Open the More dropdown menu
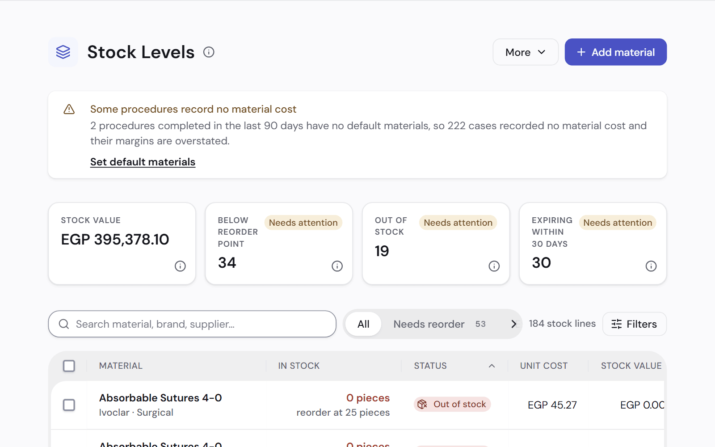 coord(526,52)
